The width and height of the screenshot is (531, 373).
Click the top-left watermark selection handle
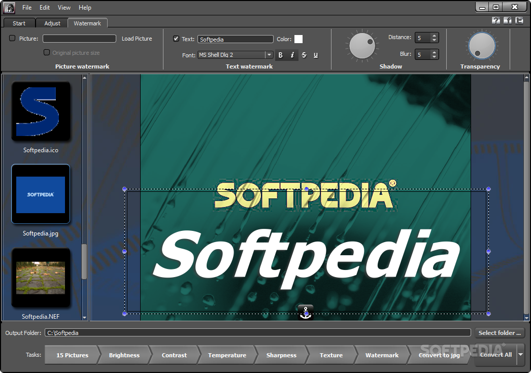[124, 189]
